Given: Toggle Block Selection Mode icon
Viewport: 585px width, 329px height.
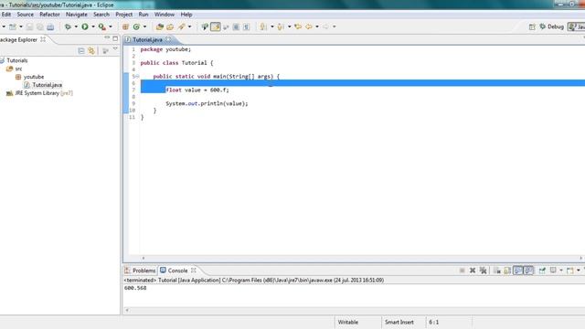Looking at the screenshot, I should tap(236, 27).
